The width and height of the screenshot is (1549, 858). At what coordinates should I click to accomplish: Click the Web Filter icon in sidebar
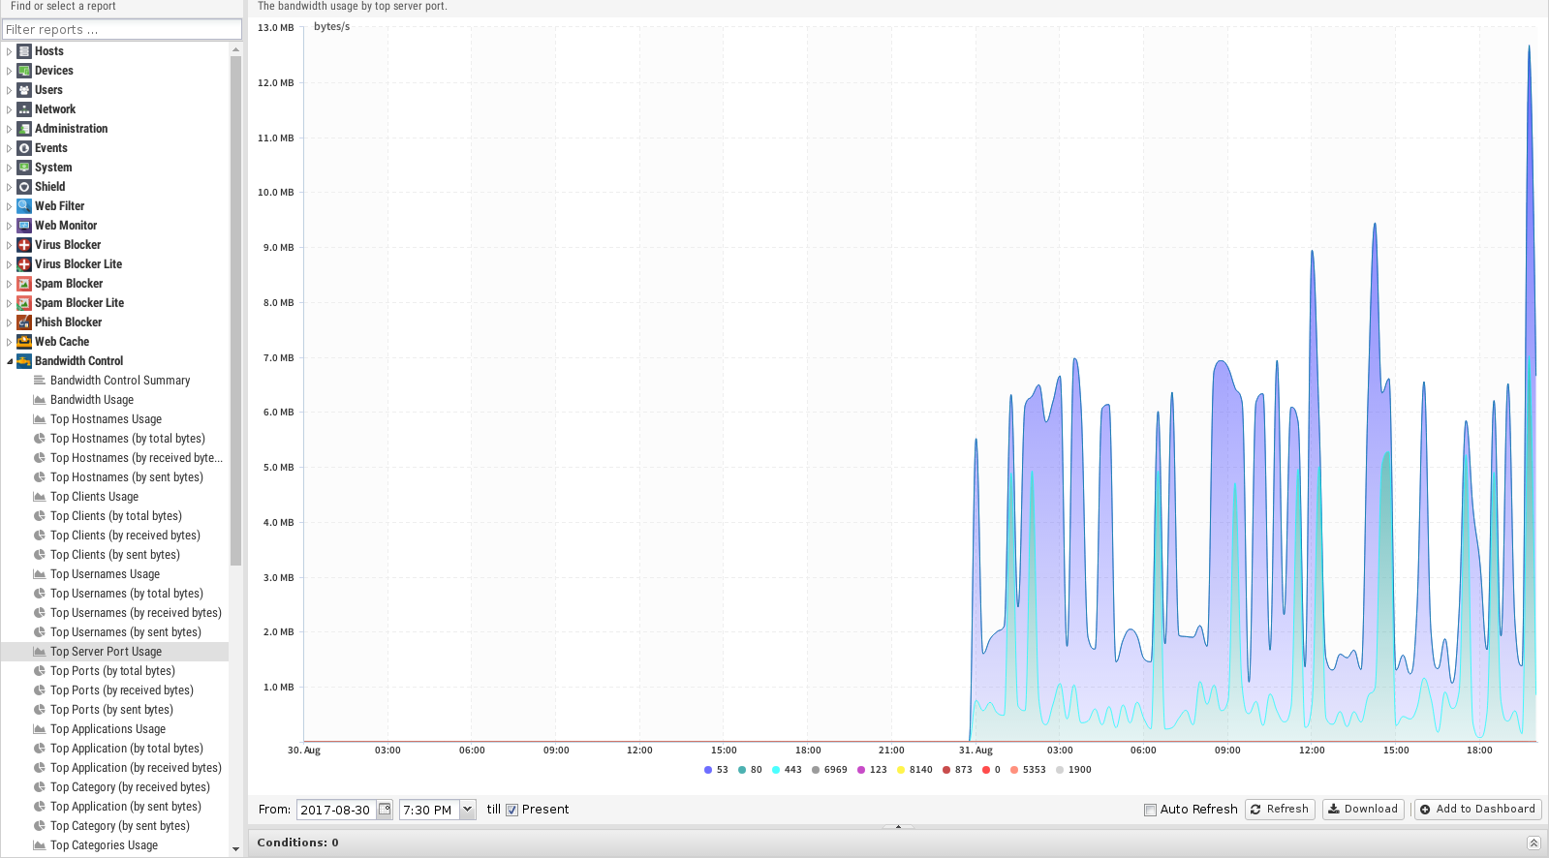pyautogui.click(x=24, y=206)
